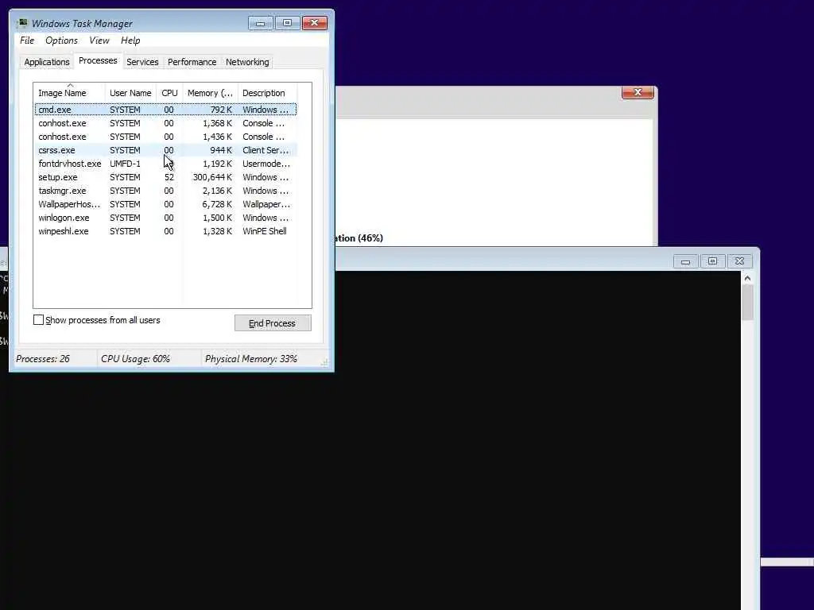Viewport: 814px width, 610px height.
Task: Sort by User Name column header
Action: tap(130, 93)
